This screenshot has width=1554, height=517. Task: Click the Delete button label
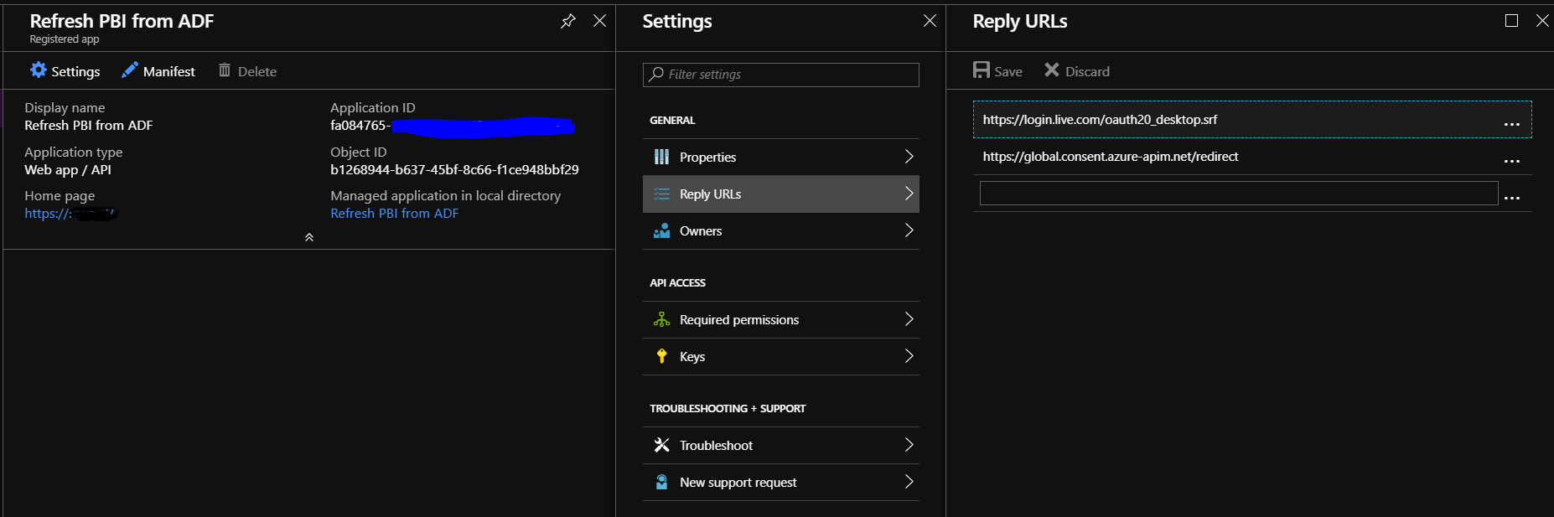click(x=257, y=72)
